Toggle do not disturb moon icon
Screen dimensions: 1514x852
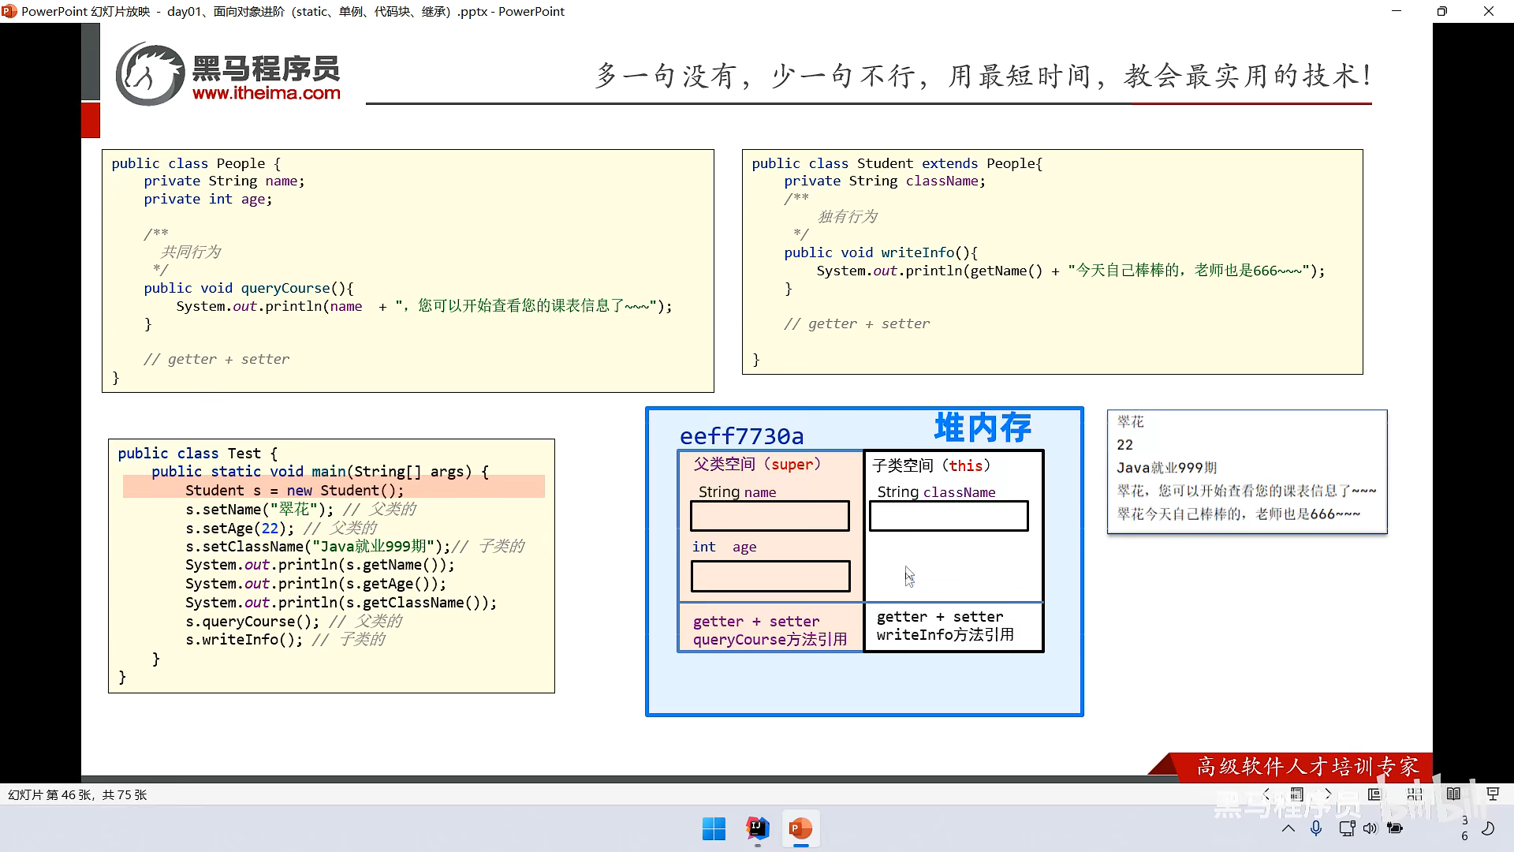(1488, 828)
